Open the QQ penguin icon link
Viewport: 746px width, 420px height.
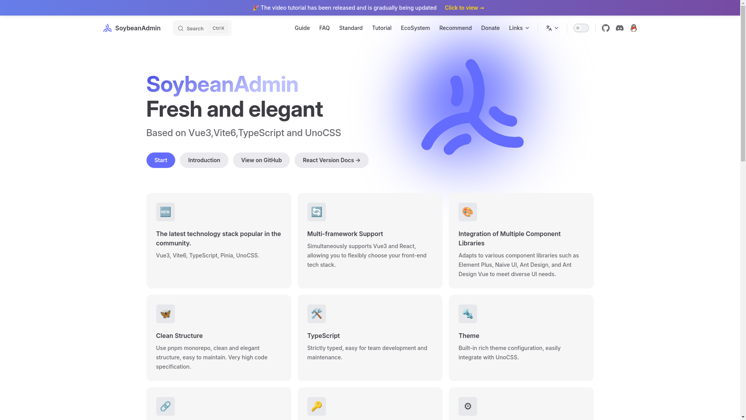pos(633,28)
